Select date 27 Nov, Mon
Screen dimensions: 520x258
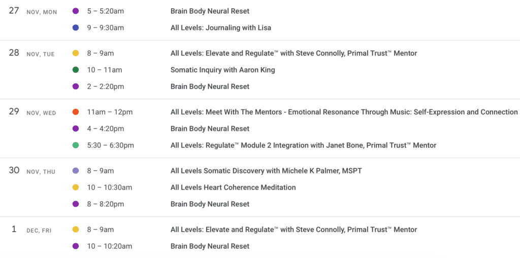14,11
